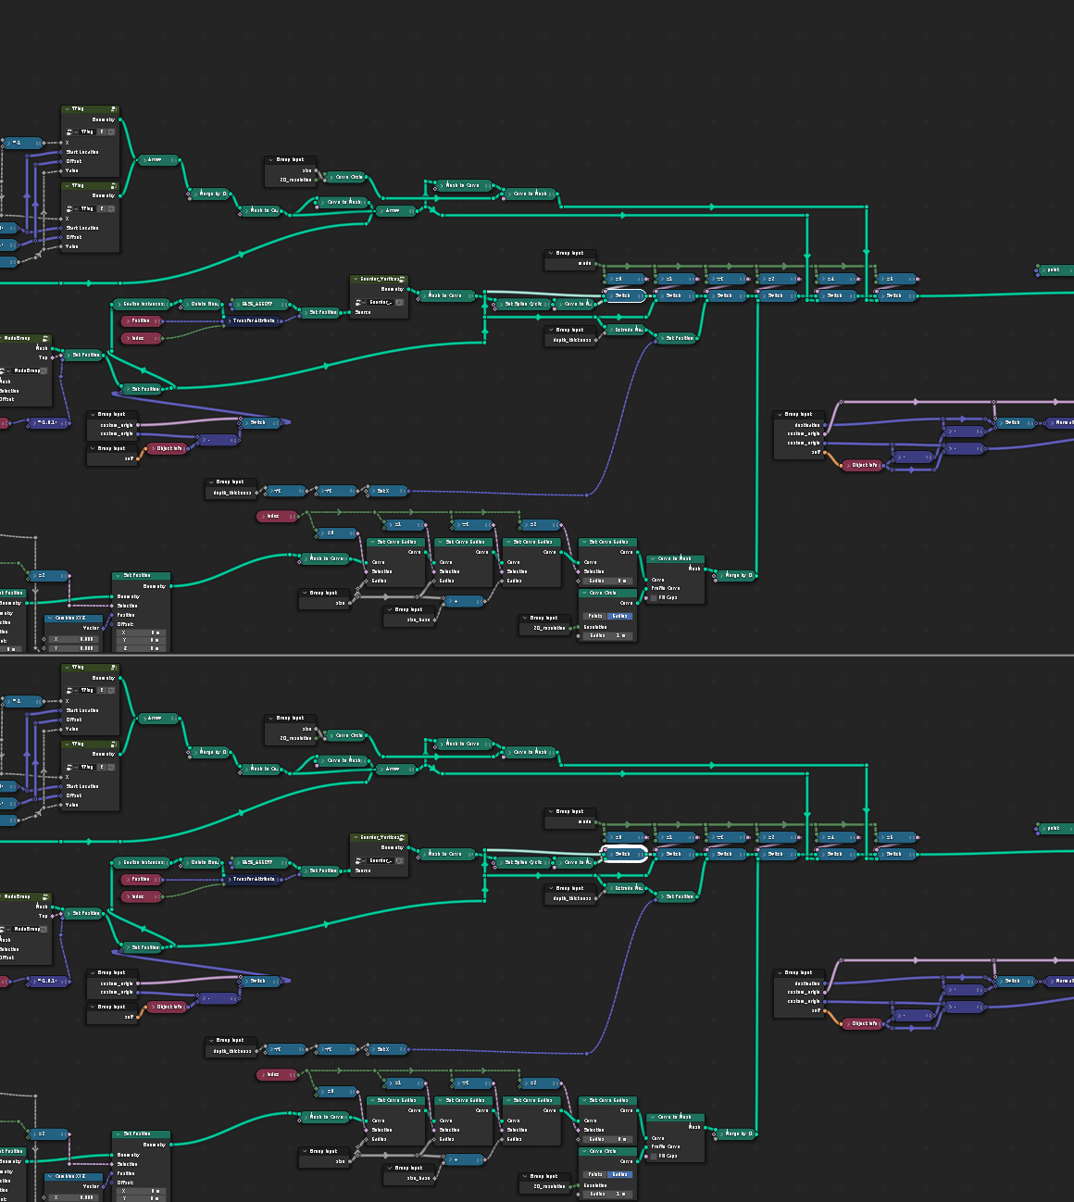Viewport: 1074px width, 1202px height.
Task: Click node-group icon on upper graph's top Tiling header
Action: click(x=112, y=109)
